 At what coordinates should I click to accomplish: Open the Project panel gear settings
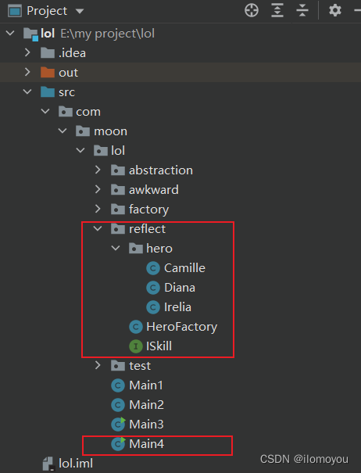[x=334, y=11]
